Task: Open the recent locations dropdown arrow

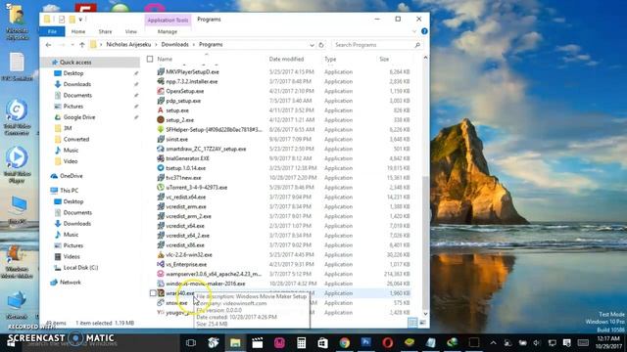Action: 72,45
